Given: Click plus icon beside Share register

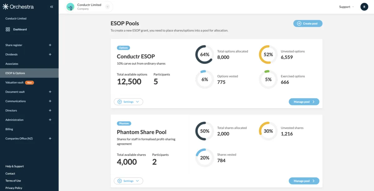Looking at the screenshot, I should 50,45.
